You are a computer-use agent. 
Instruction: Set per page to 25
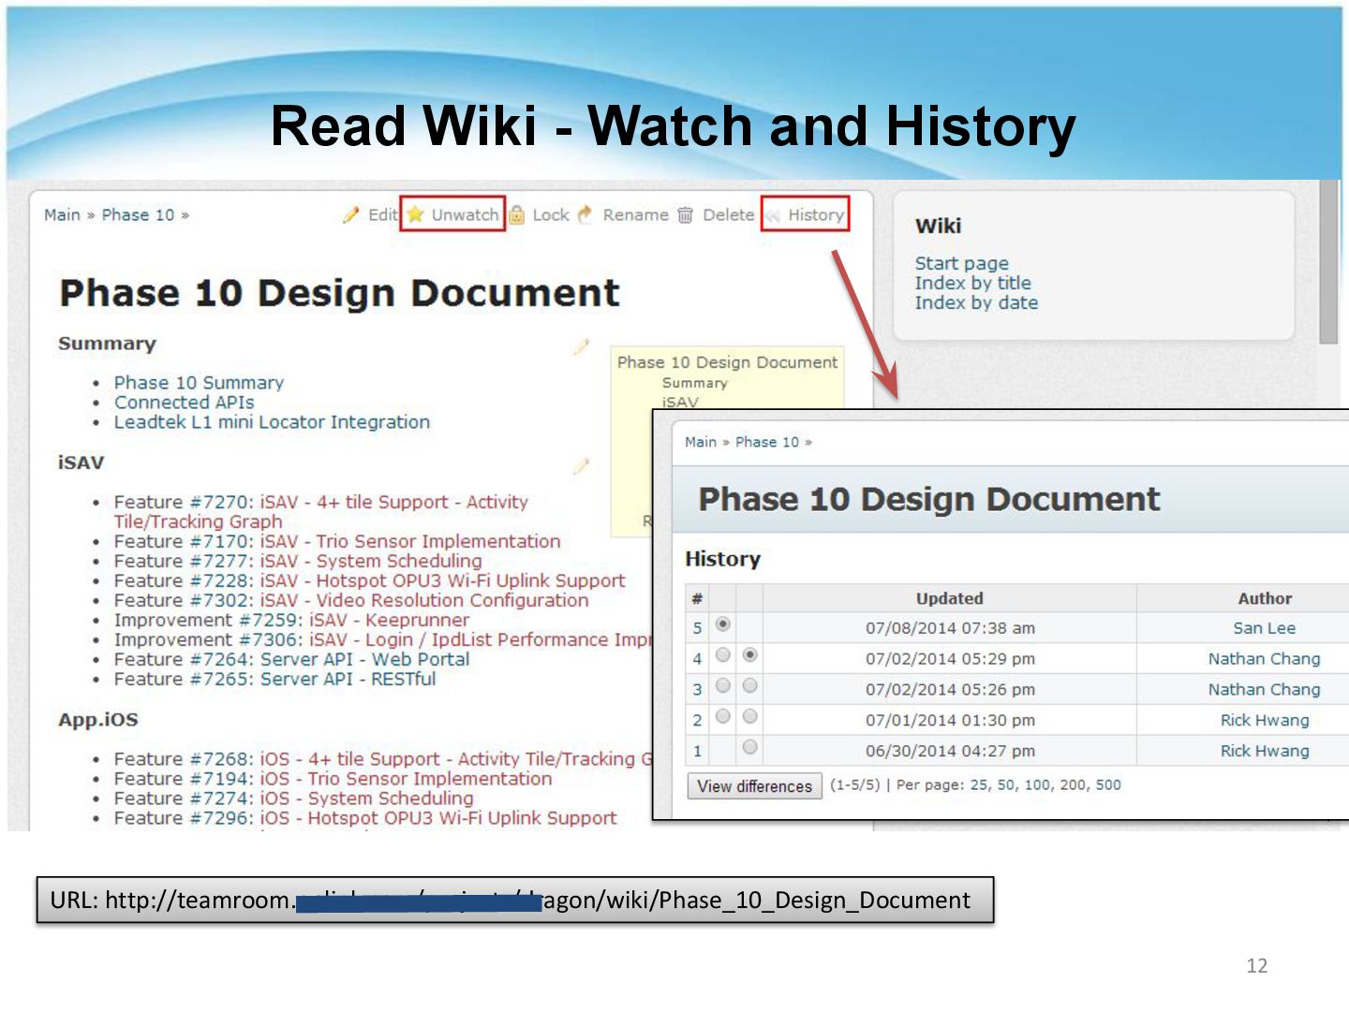point(979,785)
